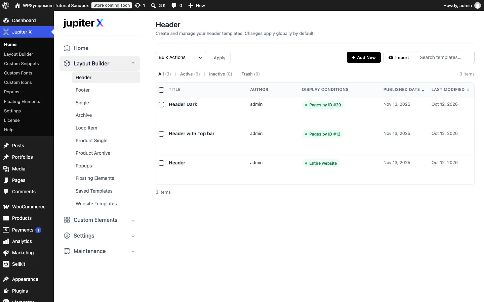This screenshot has width=484, height=302.
Task: Expand the Custom Elements section chevron
Action: click(x=133, y=220)
